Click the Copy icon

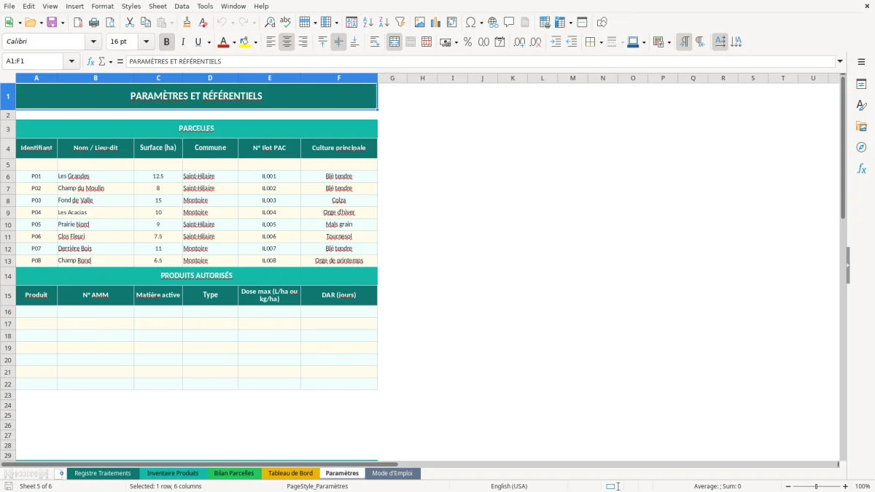click(x=145, y=23)
